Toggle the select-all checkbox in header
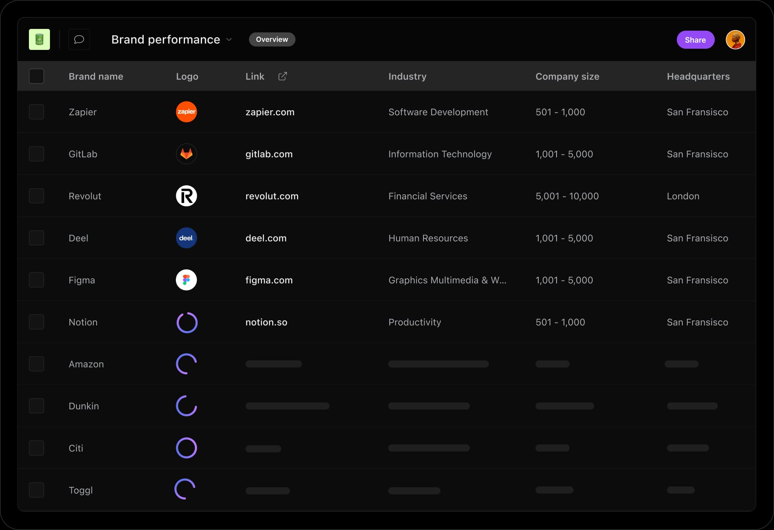The height and width of the screenshot is (530, 774). (36, 76)
